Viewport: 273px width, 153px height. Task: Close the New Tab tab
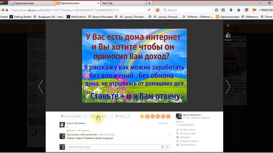(144, 3)
